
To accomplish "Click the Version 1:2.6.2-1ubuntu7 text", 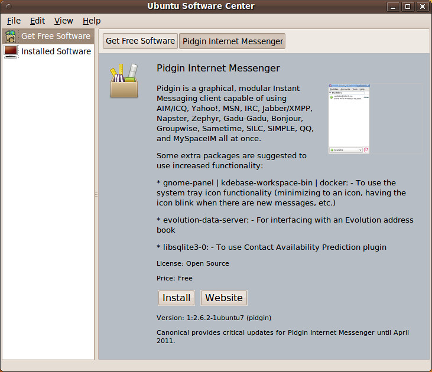I will coord(214,318).
